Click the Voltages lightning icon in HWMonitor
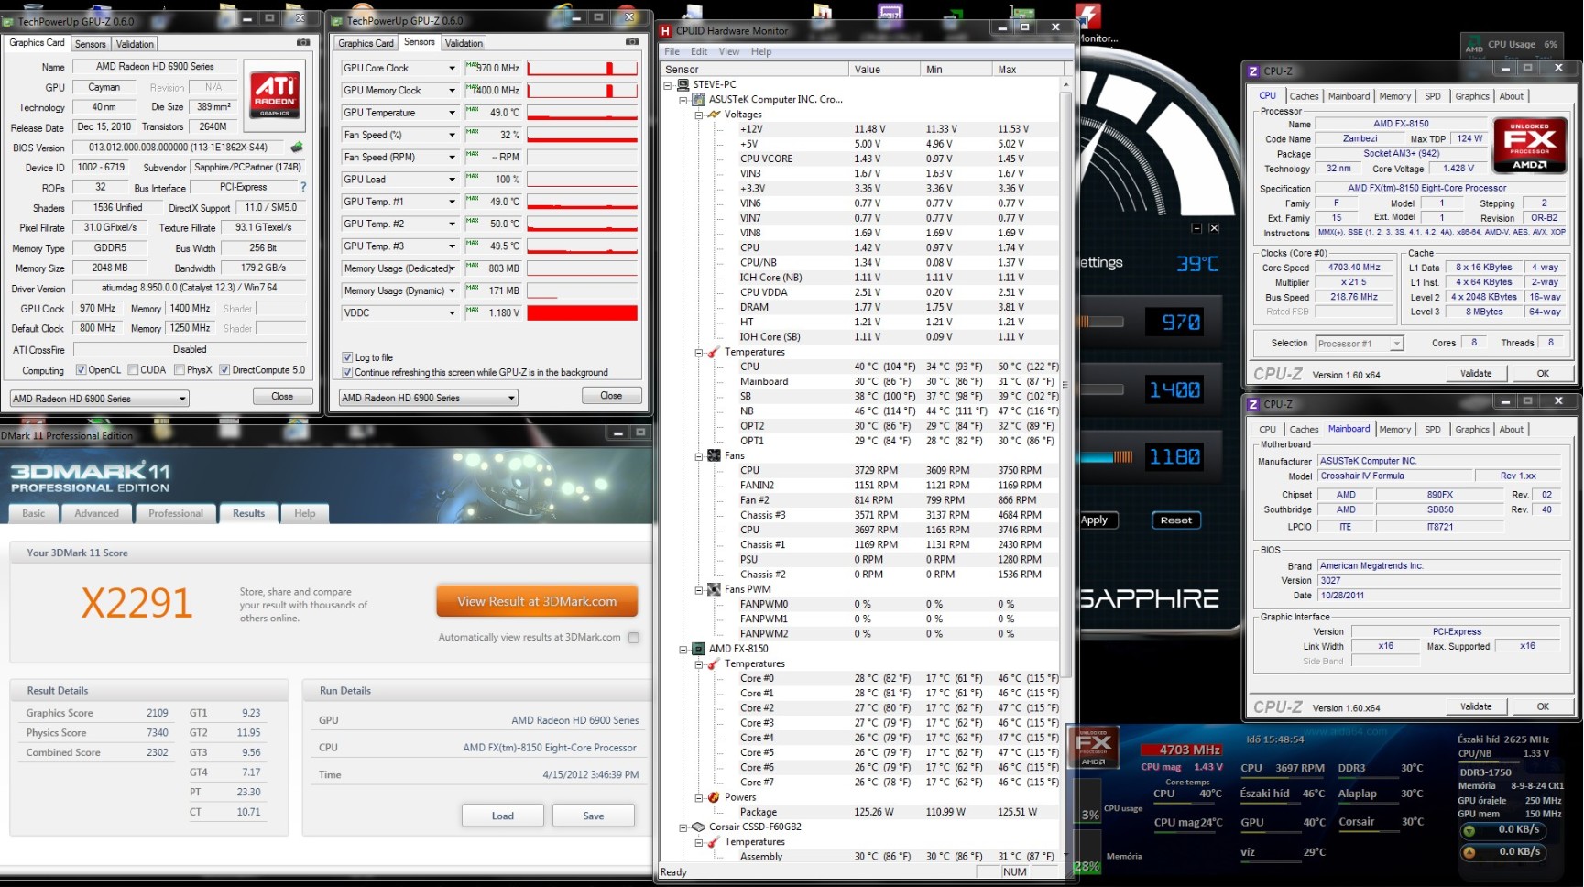Screen dimensions: 1584x887 click(714, 115)
